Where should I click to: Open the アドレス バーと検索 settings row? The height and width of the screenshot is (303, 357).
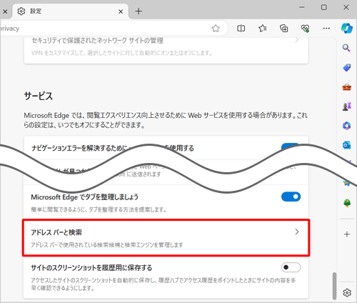166,238
